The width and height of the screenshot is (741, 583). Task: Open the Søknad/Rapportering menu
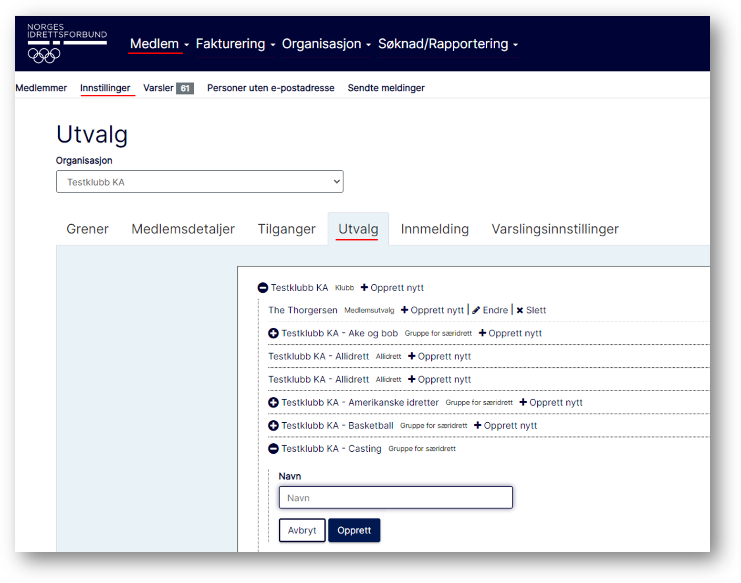pos(448,44)
